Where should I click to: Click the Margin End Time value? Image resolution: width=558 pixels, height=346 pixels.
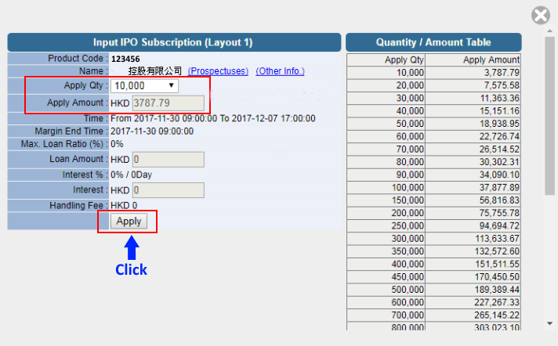(x=152, y=132)
